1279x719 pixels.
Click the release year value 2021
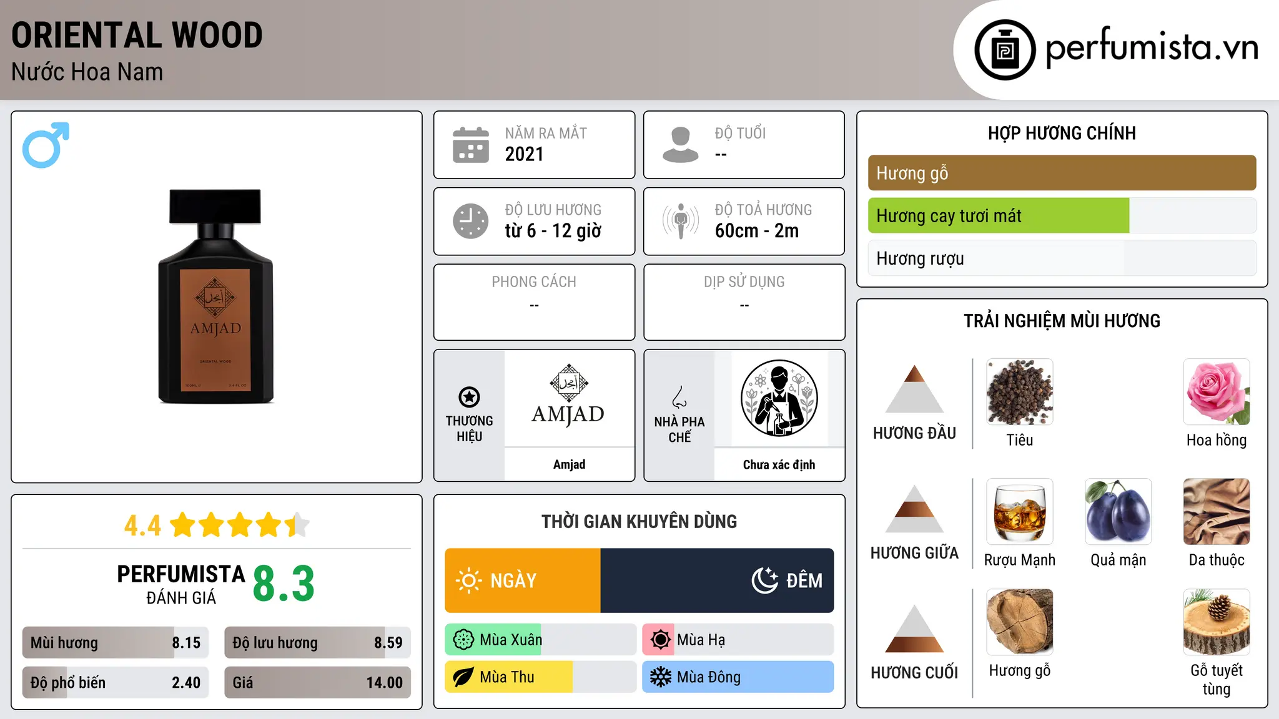coord(524,154)
